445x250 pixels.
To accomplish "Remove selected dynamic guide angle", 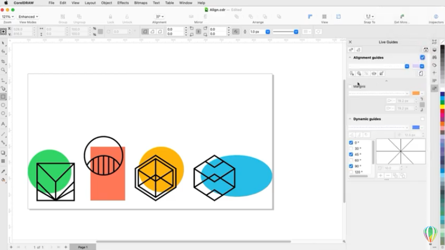I will click(x=388, y=175).
